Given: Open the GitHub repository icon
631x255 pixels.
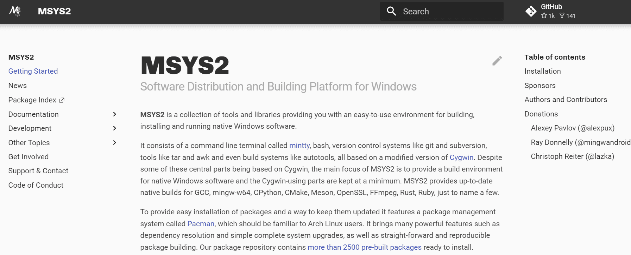Looking at the screenshot, I should [531, 11].
